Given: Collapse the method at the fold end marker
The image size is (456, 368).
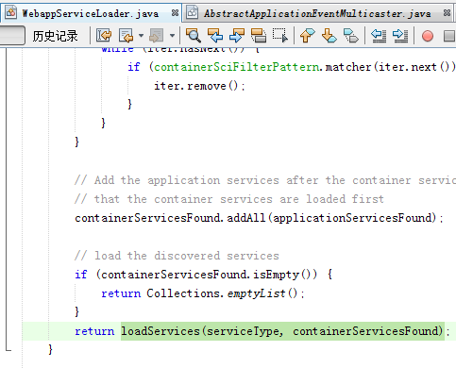Looking at the screenshot, I should click(x=8, y=349).
